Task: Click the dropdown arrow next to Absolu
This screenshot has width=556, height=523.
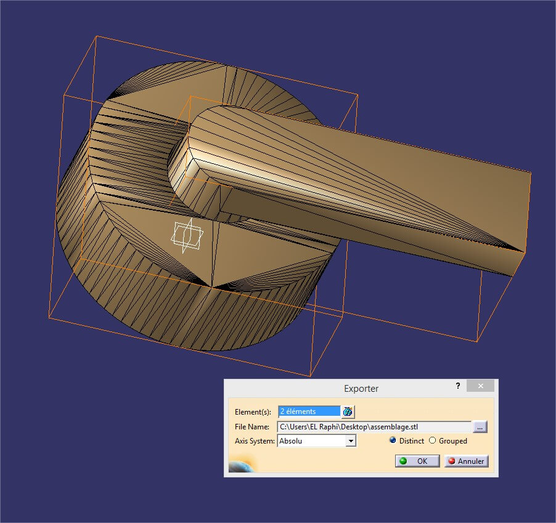Action: click(x=352, y=441)
